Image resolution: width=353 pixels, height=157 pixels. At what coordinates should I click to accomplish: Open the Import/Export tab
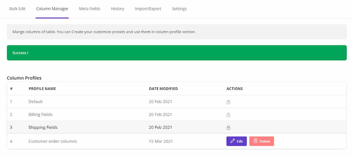[x=148, y=9]
